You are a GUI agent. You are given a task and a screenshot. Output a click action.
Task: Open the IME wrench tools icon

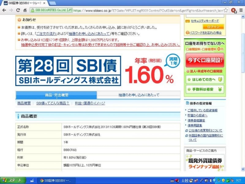pyautogui.click(x=202, y=181)
